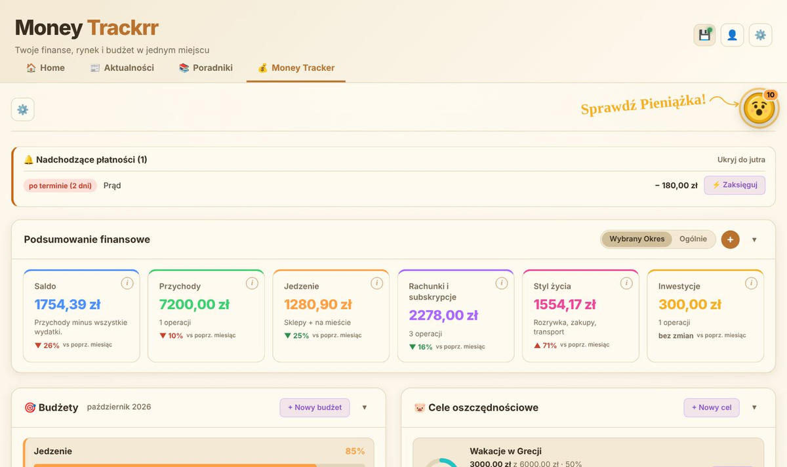Click the Saldo value 1754,39 zł

[x=68, y=304]
